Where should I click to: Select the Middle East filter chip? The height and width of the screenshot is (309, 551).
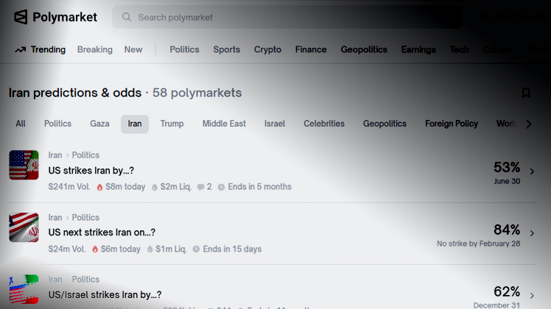point(224,124)
